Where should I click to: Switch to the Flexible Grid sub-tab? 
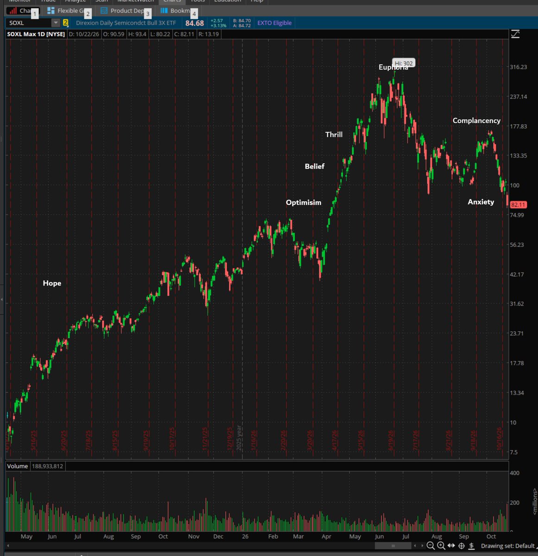point(69,11)
